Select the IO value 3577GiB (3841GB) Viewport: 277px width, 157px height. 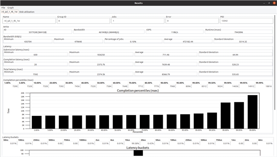(x=38, y=32)
